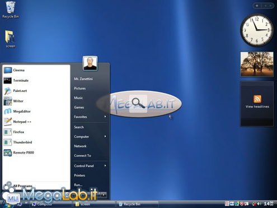This screenshot has height=208, width=277.
Task: Expand the Favorites submenu arrow
Action: coord(105,117)
